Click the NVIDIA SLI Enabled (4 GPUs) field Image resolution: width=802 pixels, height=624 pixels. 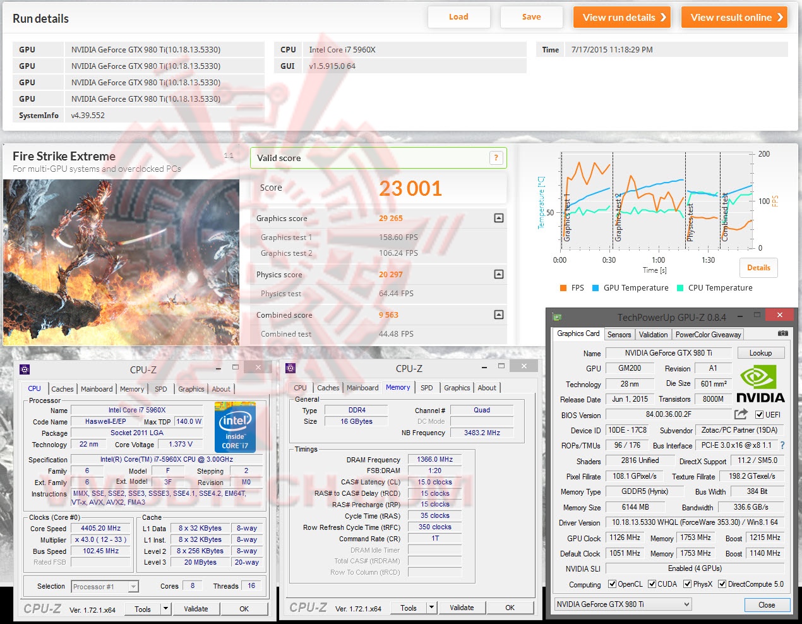pos(695,568)
